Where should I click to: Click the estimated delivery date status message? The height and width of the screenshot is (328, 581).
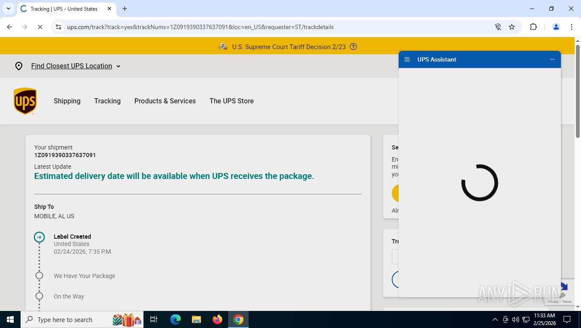tap(174, 176)
